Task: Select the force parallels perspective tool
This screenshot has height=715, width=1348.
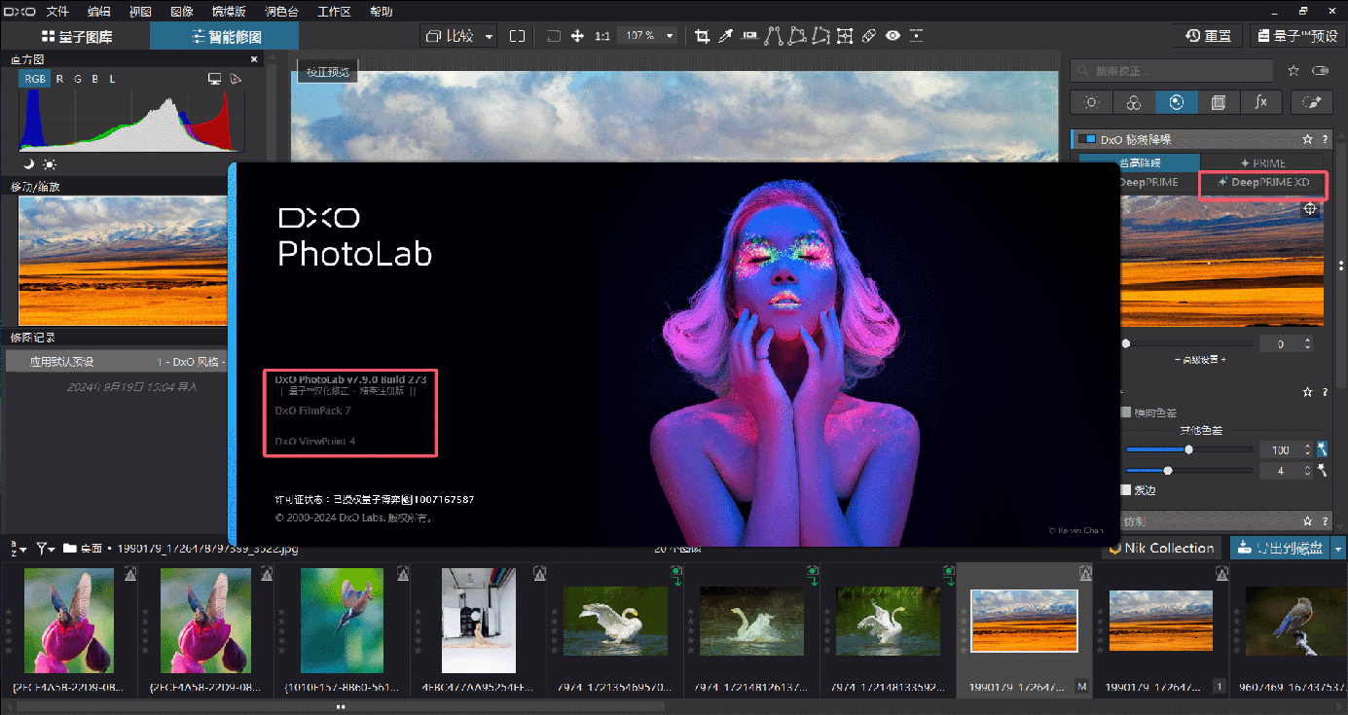Action: [774, 36]
